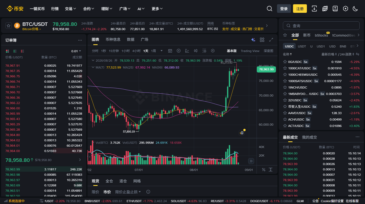The image size is (365, 204).
Task: Sort market list by 名称
Action: click(x=287, y=54)
